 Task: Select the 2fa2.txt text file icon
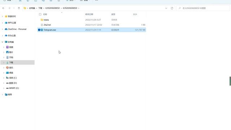tap(42, 25)
